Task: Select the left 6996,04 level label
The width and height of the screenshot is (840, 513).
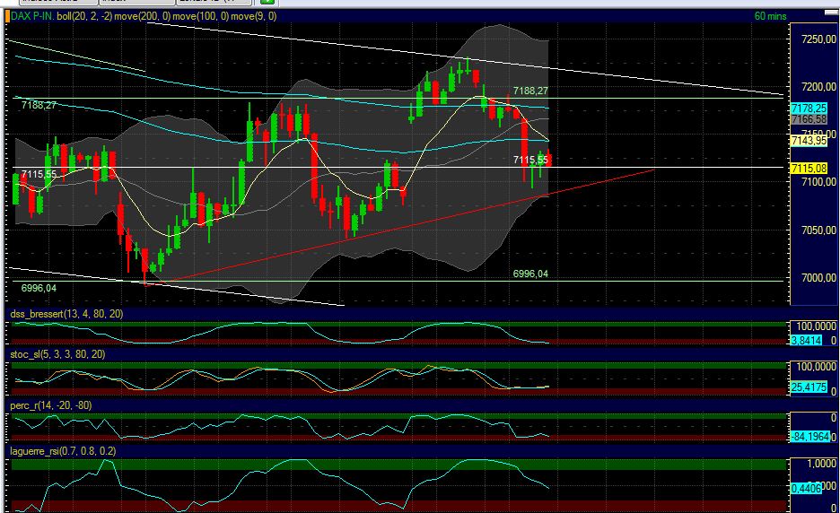Action: click(x=39, y=288)
